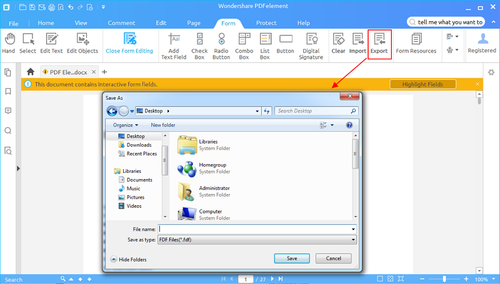Refresh the Save As folder location
The image size is (500, 284).
pyautogui.click(x=267, y=111)
